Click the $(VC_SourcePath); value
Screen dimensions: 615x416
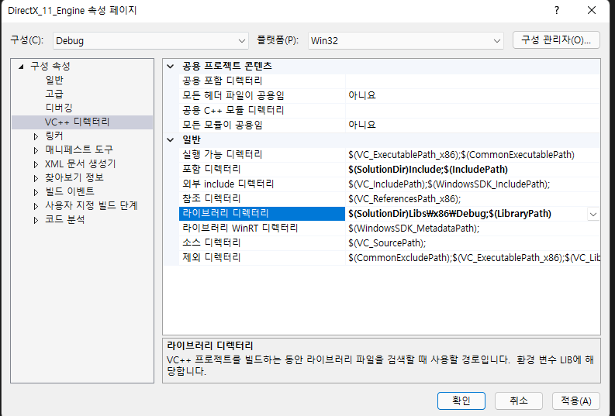387,243
